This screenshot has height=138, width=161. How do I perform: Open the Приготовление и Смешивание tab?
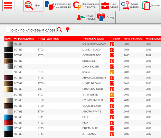[58, 5]
